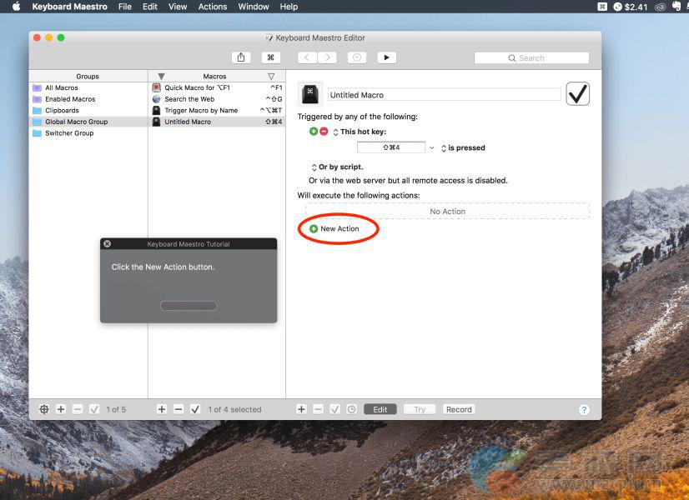Select the Untitled Macro row in the list

(x=217, y=122)
